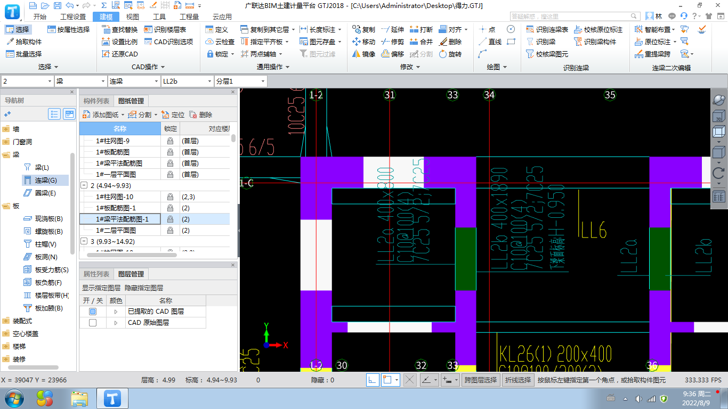Select the 旋转 tool

[450, 54]
